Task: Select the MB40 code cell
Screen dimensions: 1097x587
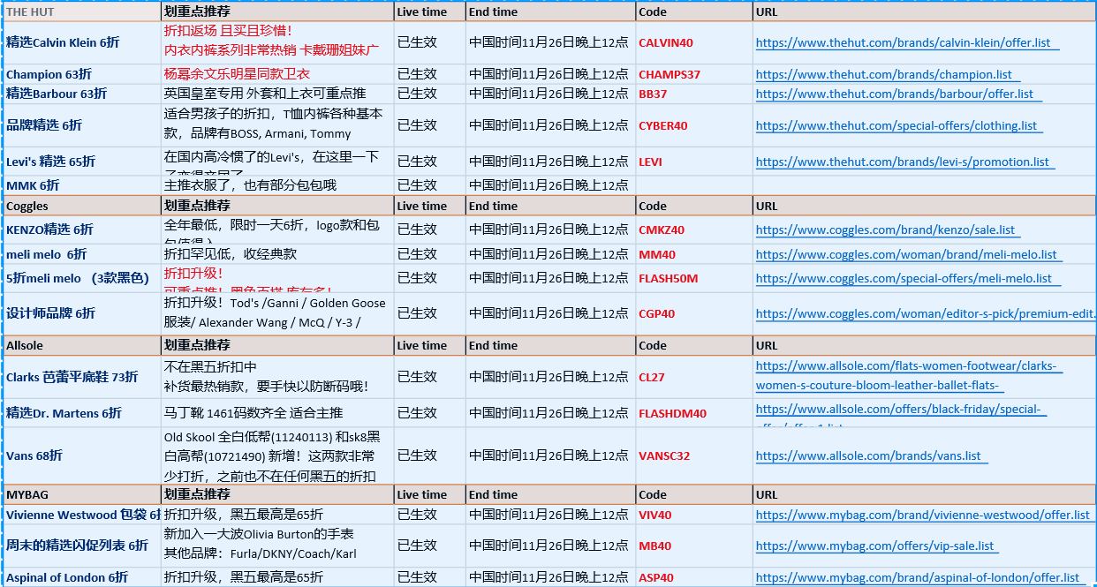Action: (x=694, y=546)
